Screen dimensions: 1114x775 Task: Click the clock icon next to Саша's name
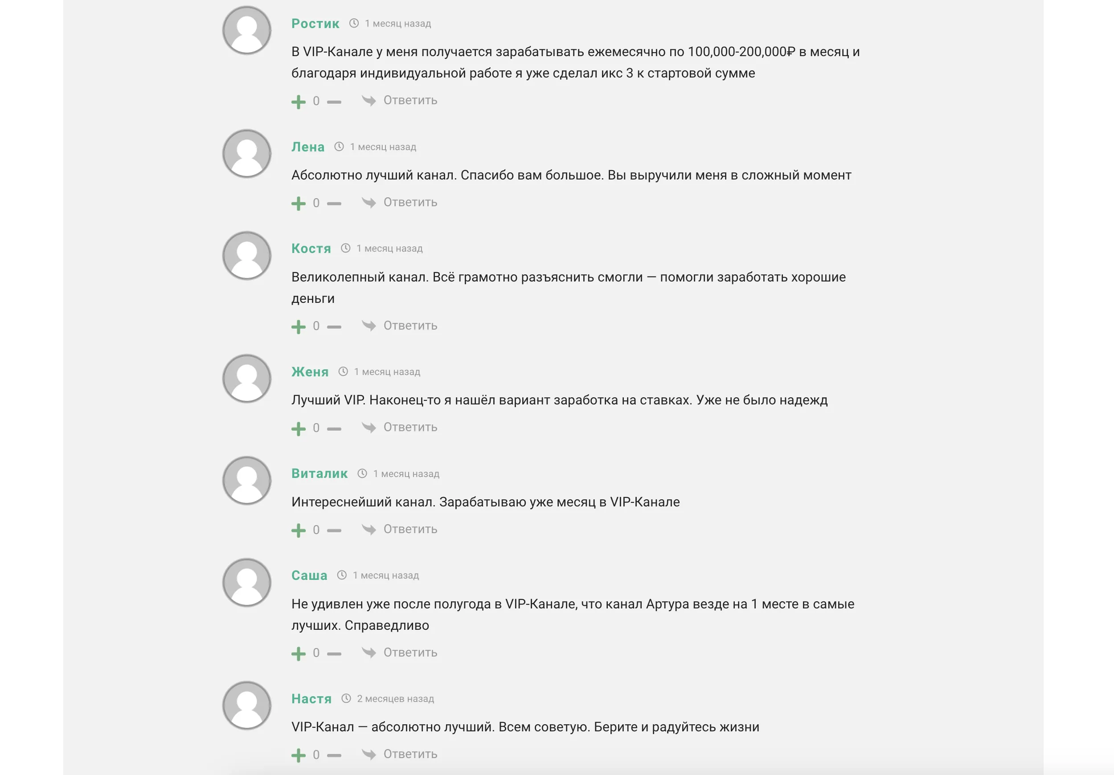[342, 575]
